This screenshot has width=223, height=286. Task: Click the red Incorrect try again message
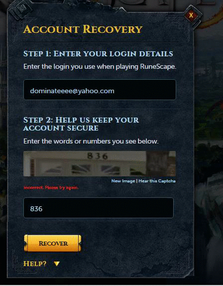click(x=51, y=187)
